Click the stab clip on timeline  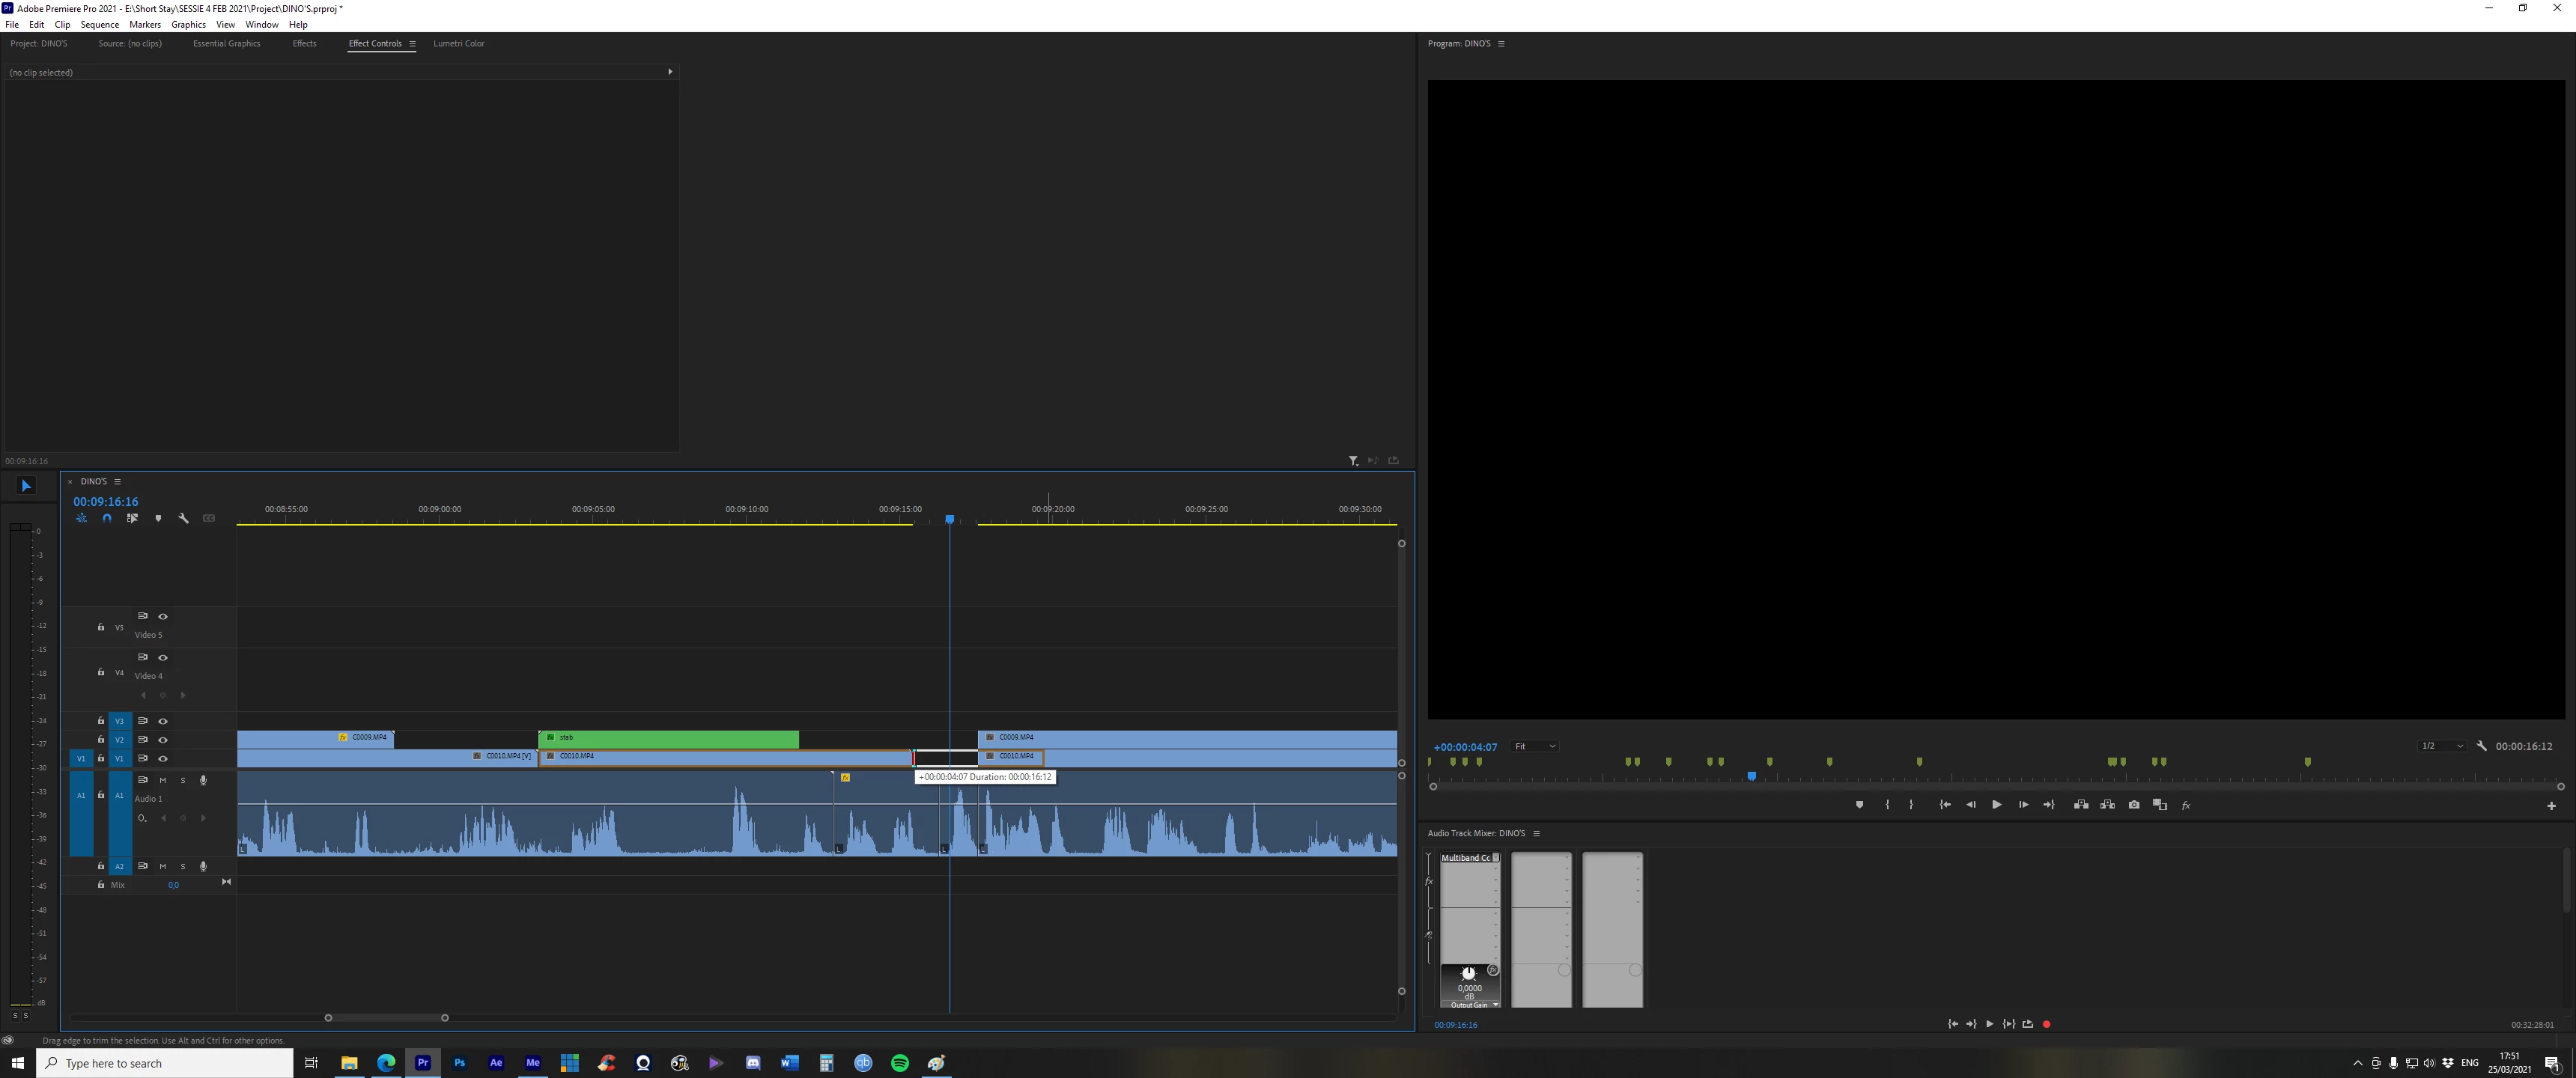pyautogui.click(x=668, y=739)
